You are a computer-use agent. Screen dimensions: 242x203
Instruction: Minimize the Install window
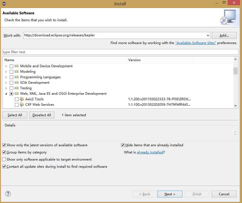point(217,3)
